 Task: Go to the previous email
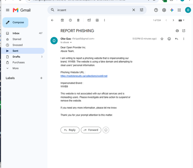pos(166,20)
